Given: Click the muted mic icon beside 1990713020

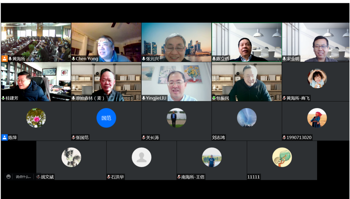Looking at the screenshot, I should (284, 137).
